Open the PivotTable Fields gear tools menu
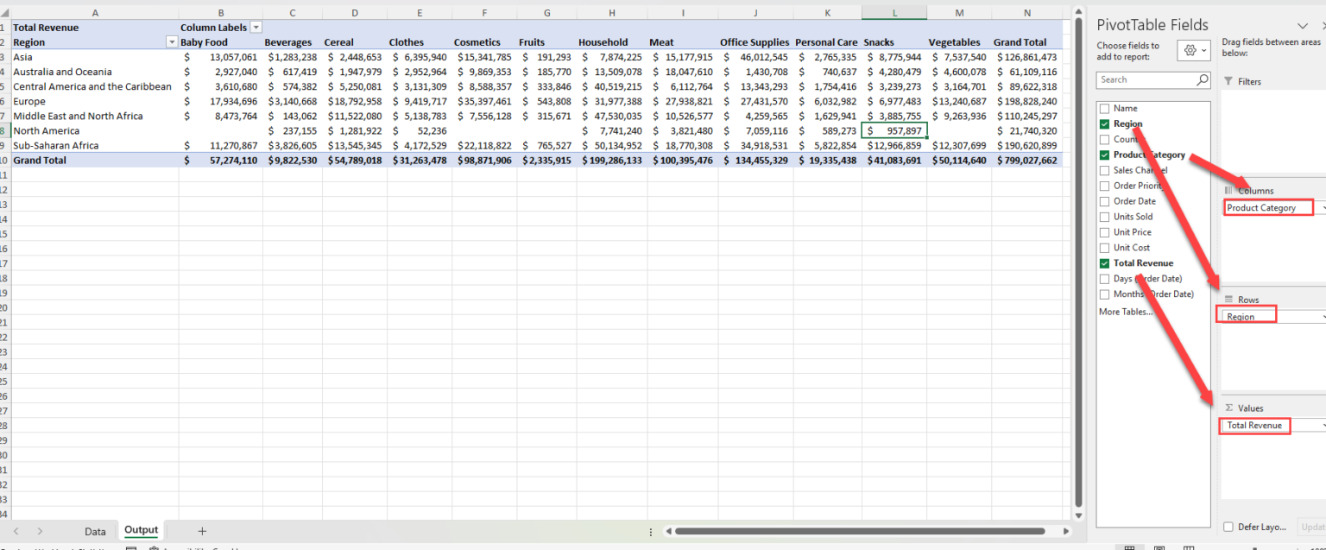The width and height of the screenshot is (1326, 550). point(1193,51)
